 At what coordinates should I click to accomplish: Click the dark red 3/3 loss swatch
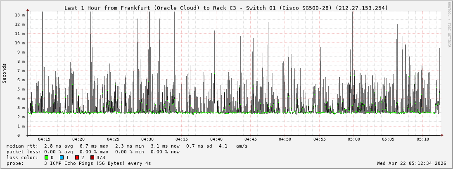click(92, 157)
